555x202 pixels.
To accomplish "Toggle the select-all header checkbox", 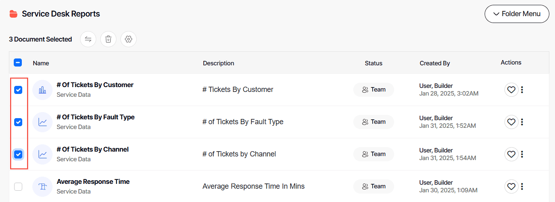I will [x=18, y=62].
